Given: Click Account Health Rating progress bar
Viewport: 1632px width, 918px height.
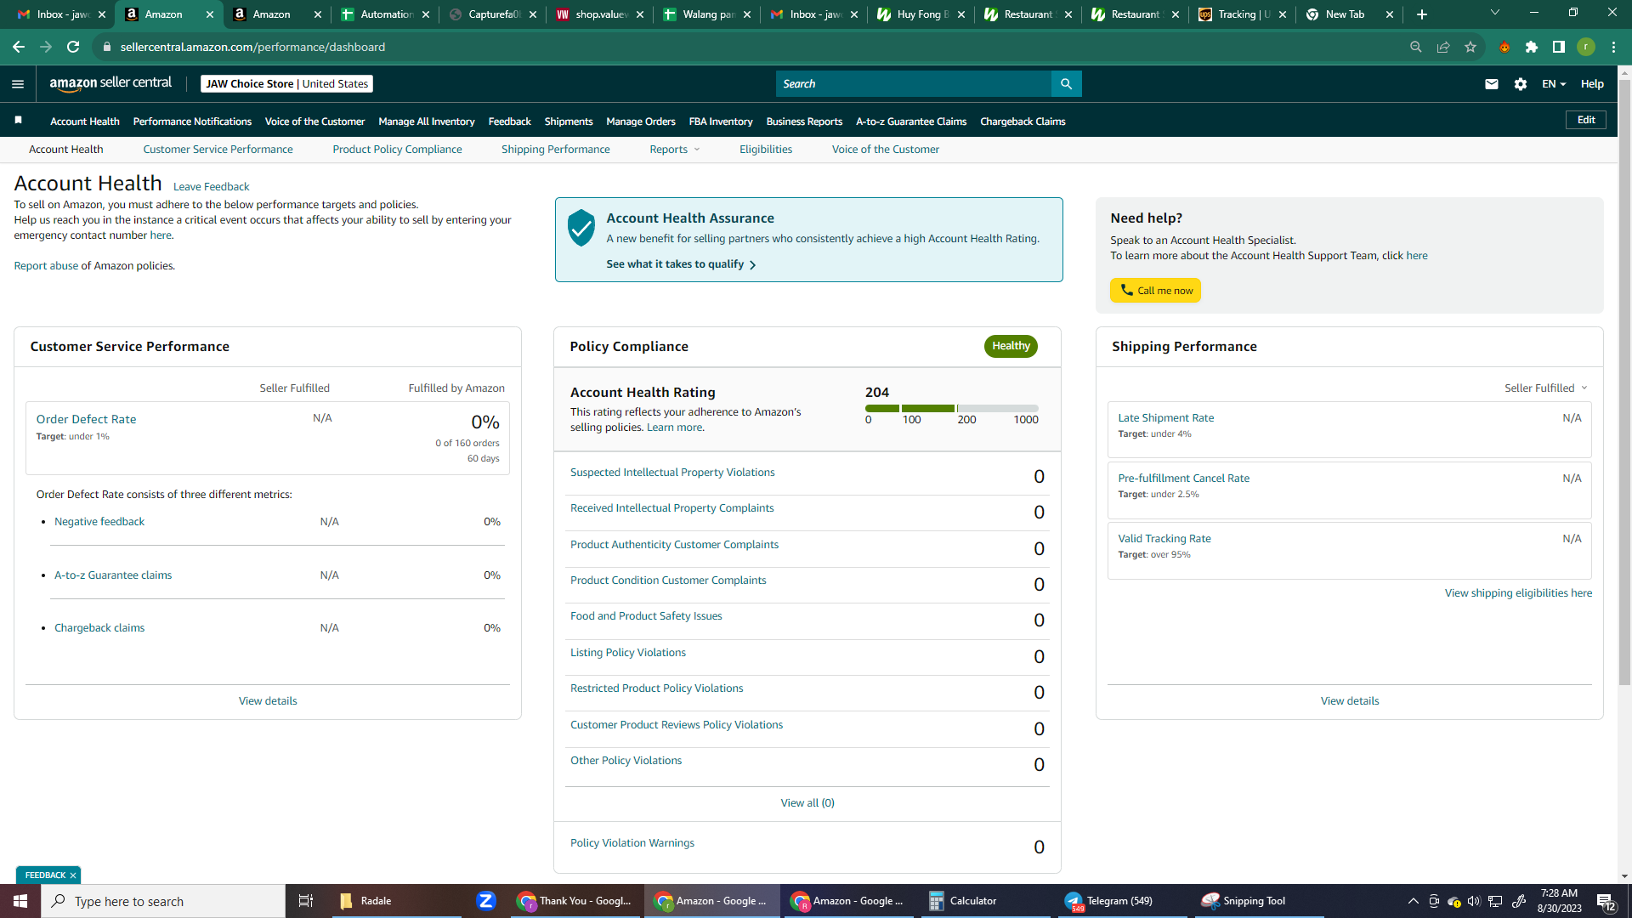Looking at the screenshot, I should point(951,409).
